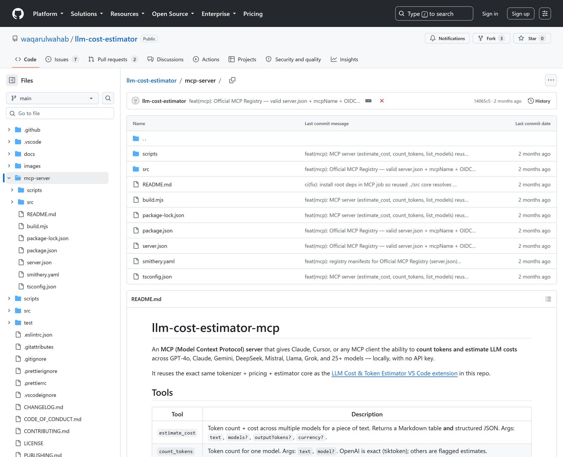
Task: Click the commit author avatar
Action: [x=135, y=101]
